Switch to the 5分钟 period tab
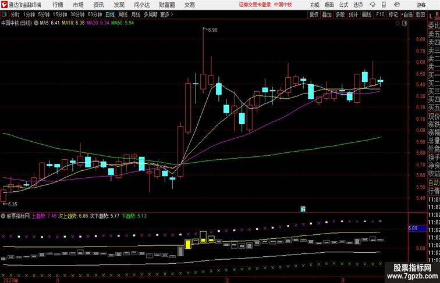The image size is (440, 283). [x=44, y=15]
